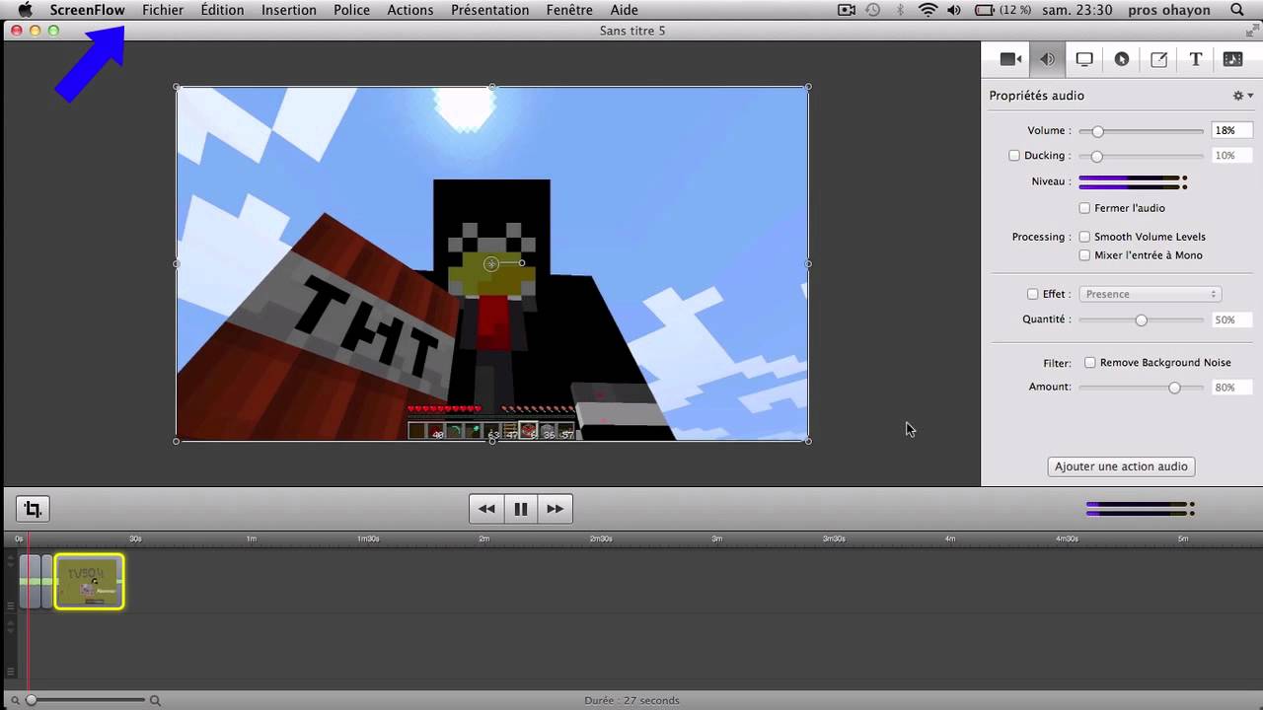Fast-forward playback with the double-right arrows

point(556,509)
